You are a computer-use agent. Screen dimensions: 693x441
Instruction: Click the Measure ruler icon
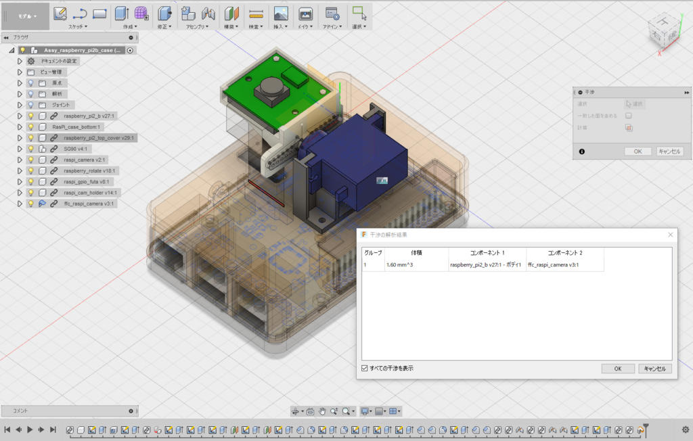coord(256,14)
